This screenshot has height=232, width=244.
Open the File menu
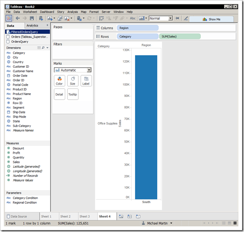[x=8, y=12]
